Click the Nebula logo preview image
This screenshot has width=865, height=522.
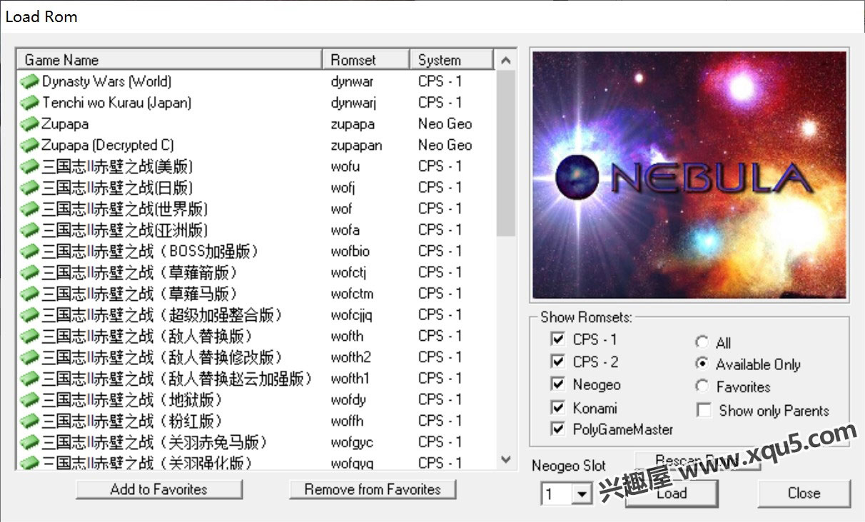tap(689, 175)
